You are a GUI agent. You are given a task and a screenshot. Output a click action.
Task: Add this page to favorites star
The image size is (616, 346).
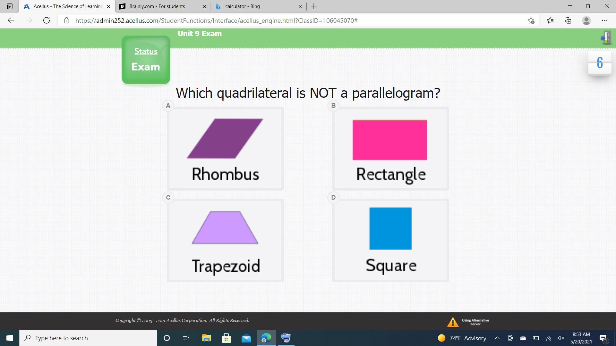tap(531, 21)
